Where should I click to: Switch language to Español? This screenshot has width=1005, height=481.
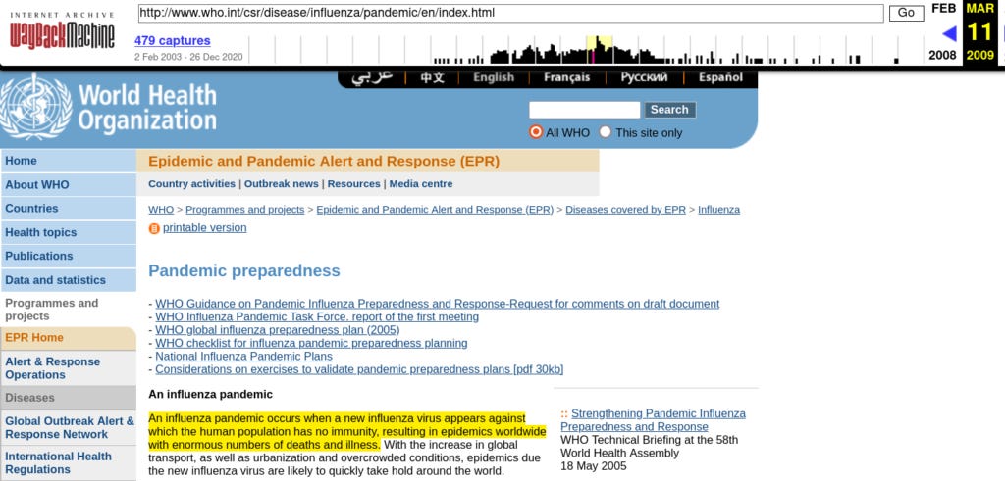point(720,77)
